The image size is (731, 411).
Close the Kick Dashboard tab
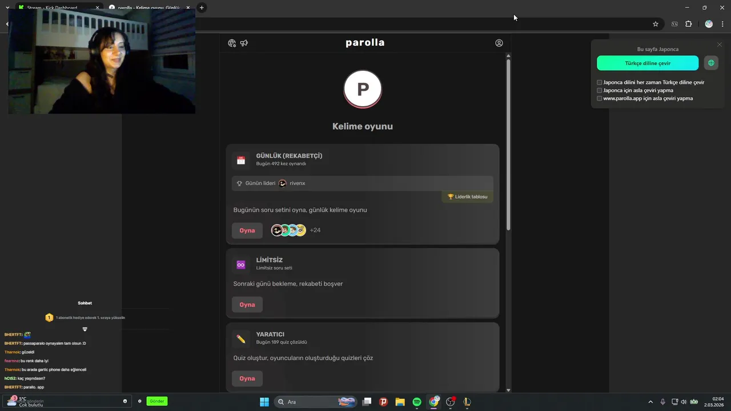[97, 8]
